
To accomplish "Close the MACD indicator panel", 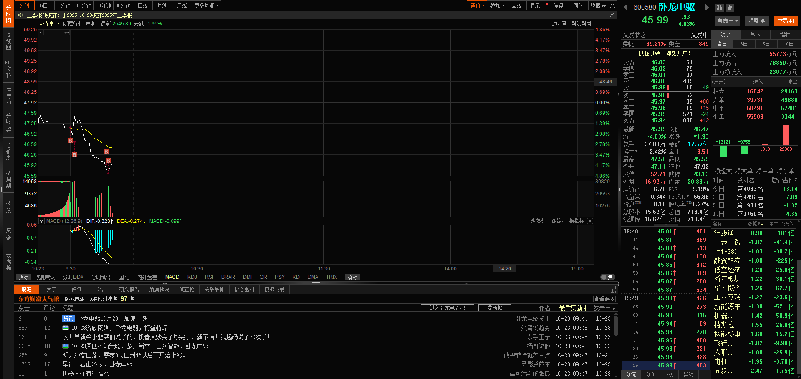I will (590, 221).
